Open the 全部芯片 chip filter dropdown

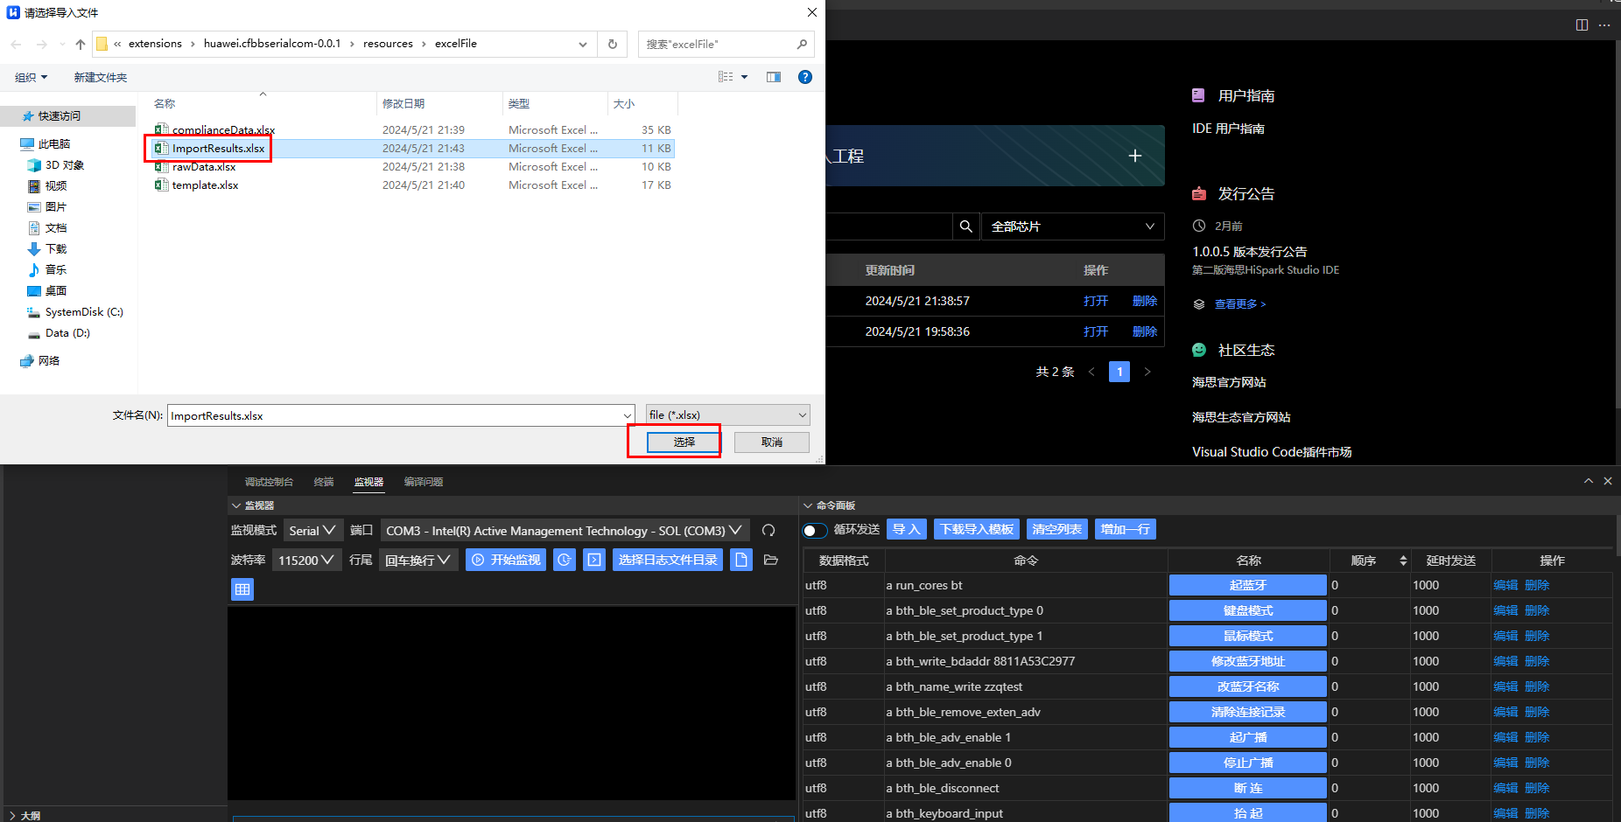[x=1072, y=226]
